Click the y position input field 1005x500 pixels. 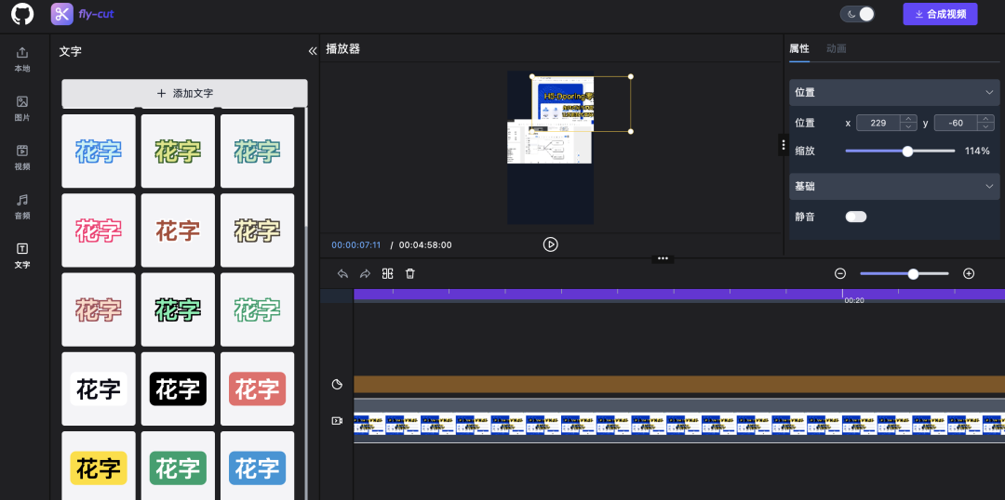pyautogui.click(x=957, y=123)
